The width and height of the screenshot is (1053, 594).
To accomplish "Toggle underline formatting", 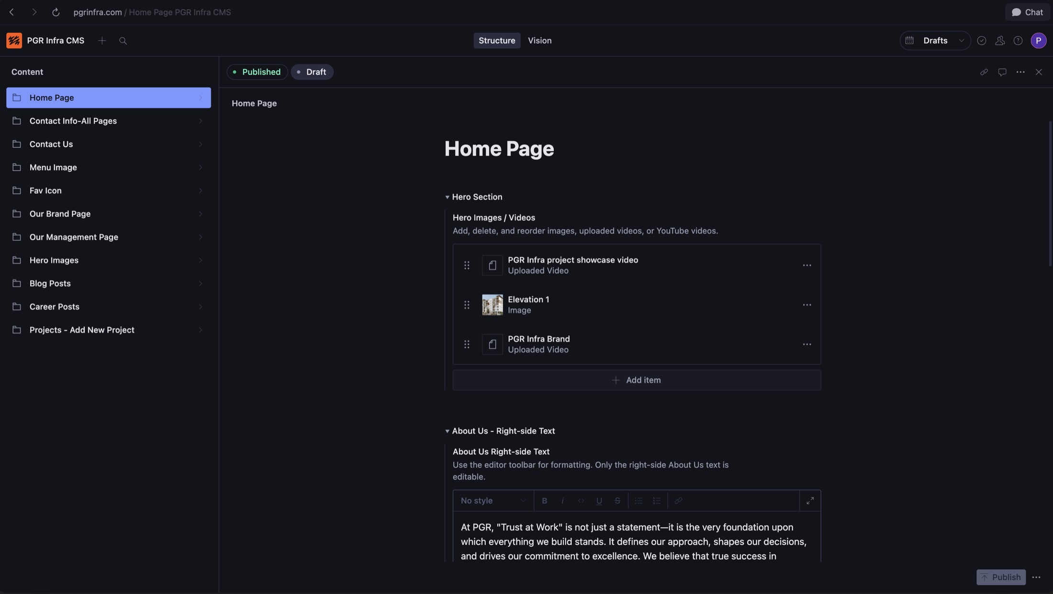I will click(x=599, y=501).
